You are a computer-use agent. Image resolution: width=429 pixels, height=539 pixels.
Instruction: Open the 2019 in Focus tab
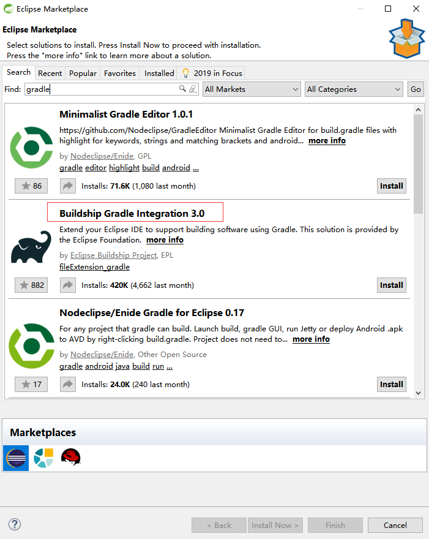tap(212, 73)
